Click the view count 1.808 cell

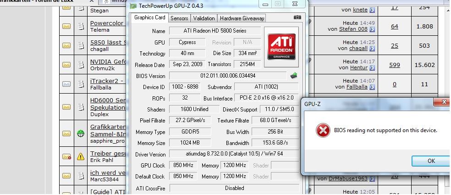(x=424, y=27)
